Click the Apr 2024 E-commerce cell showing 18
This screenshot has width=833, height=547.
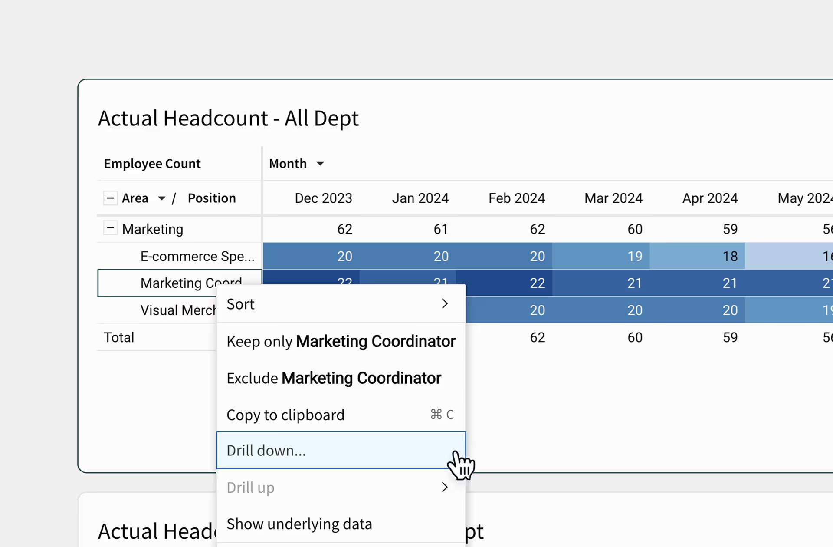coord(697,256)
